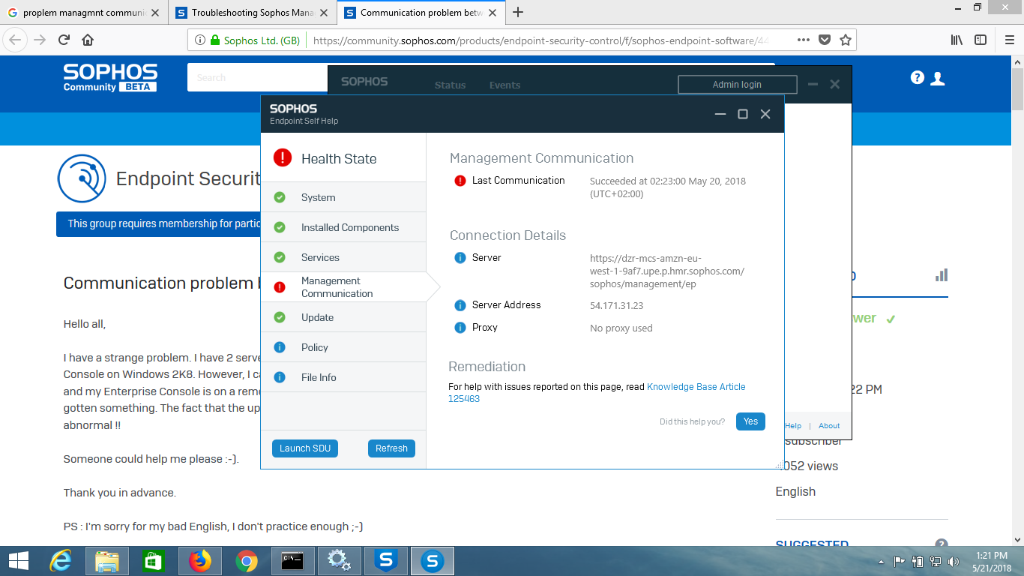Image resolution: width=1024 pixels, height=576 pixels.
Task: Select System in Self Help sidebar
Action: pos(343,197)
